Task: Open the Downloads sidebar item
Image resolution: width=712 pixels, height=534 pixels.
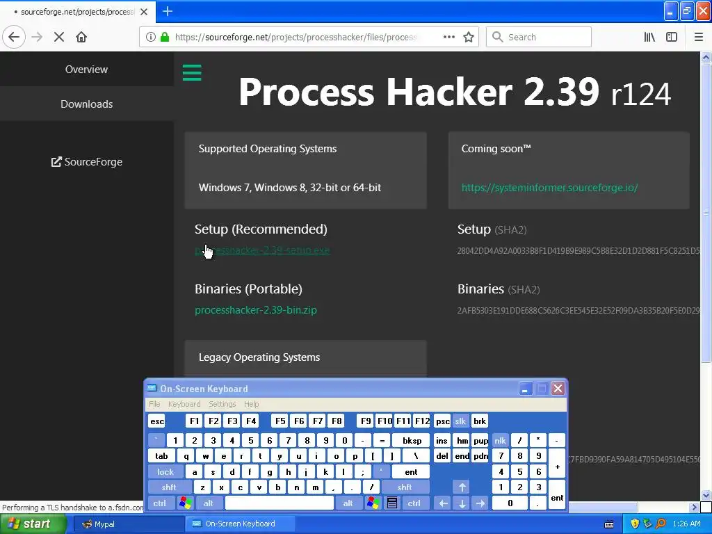Action: 87,104
